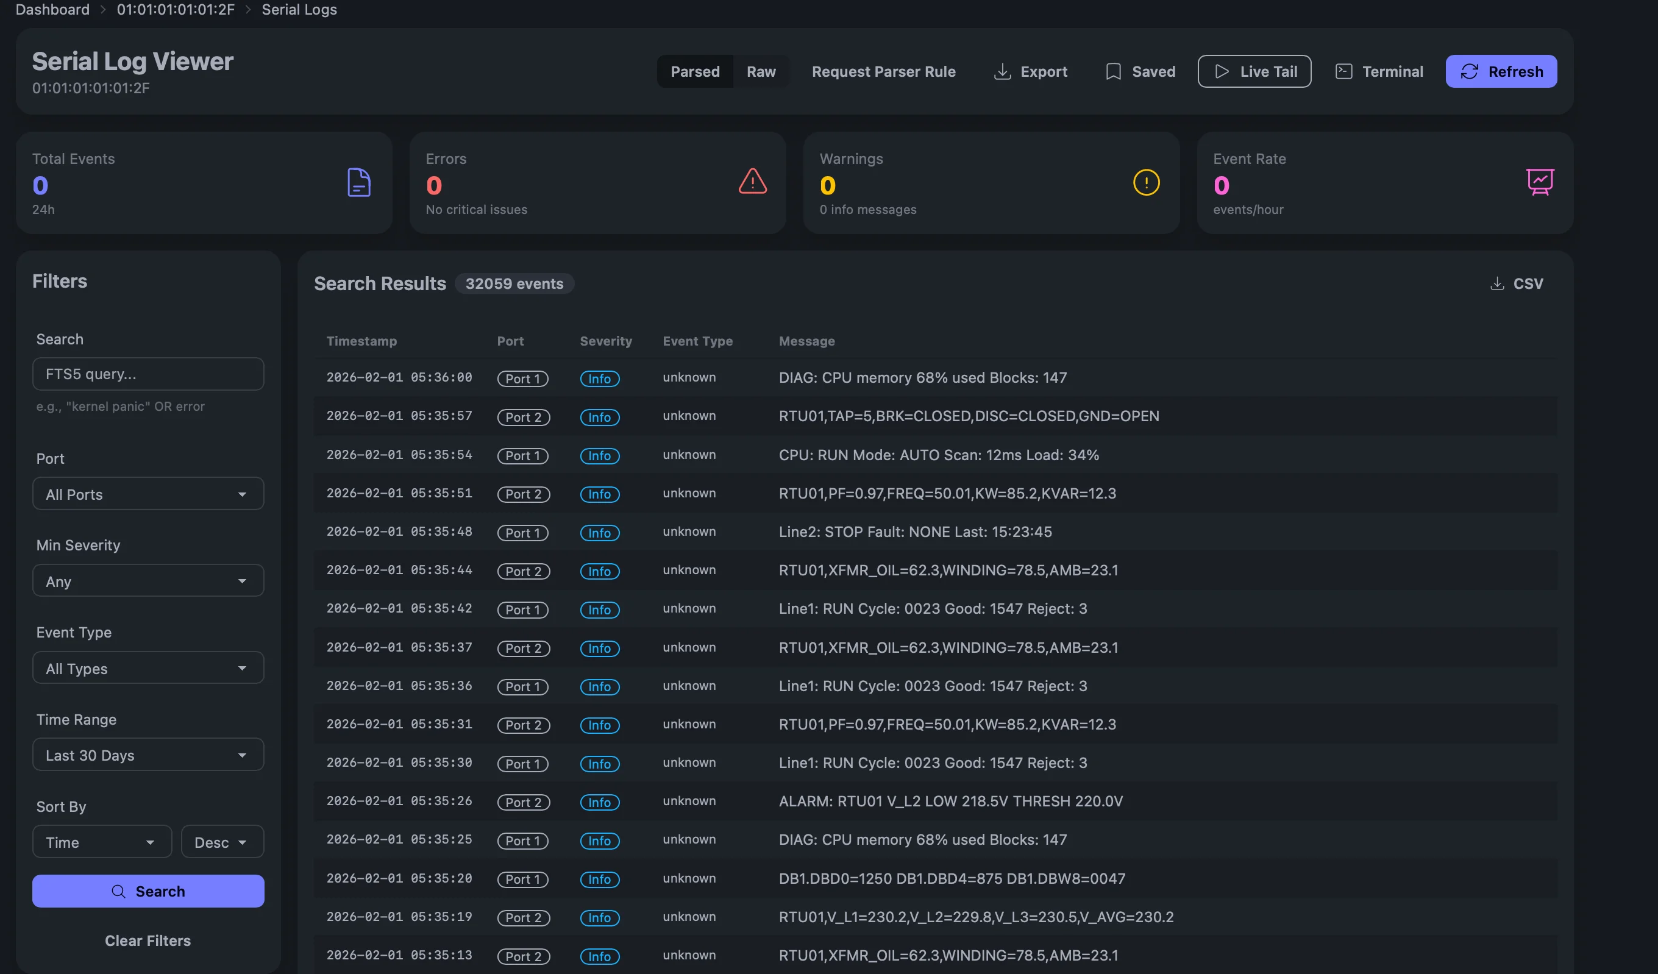Navigate to Dashboard via breadcrumb
The width and height of the screenshot is (1658, 974).
[52, 9]
